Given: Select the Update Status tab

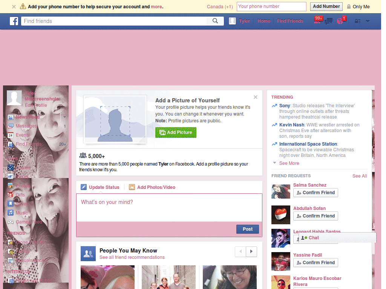Looking at the screenshot, I should [x=100, y=187].
